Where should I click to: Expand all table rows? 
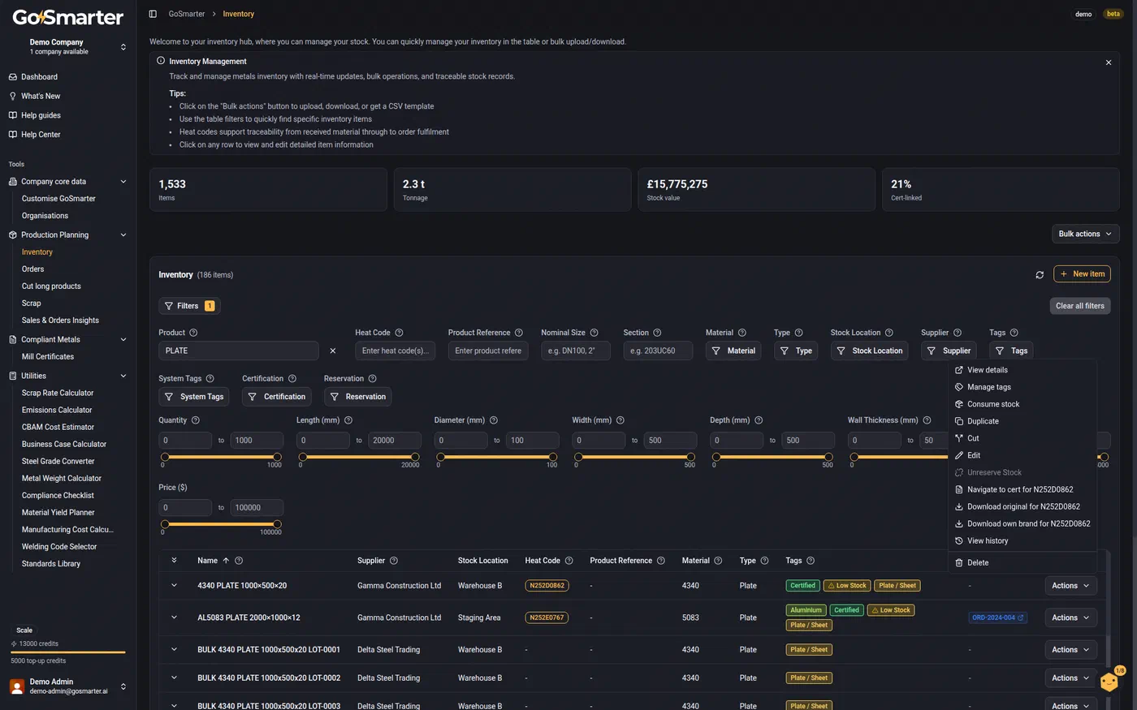(174, 561)
